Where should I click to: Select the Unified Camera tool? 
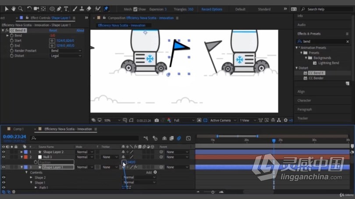tap(36, 9)
